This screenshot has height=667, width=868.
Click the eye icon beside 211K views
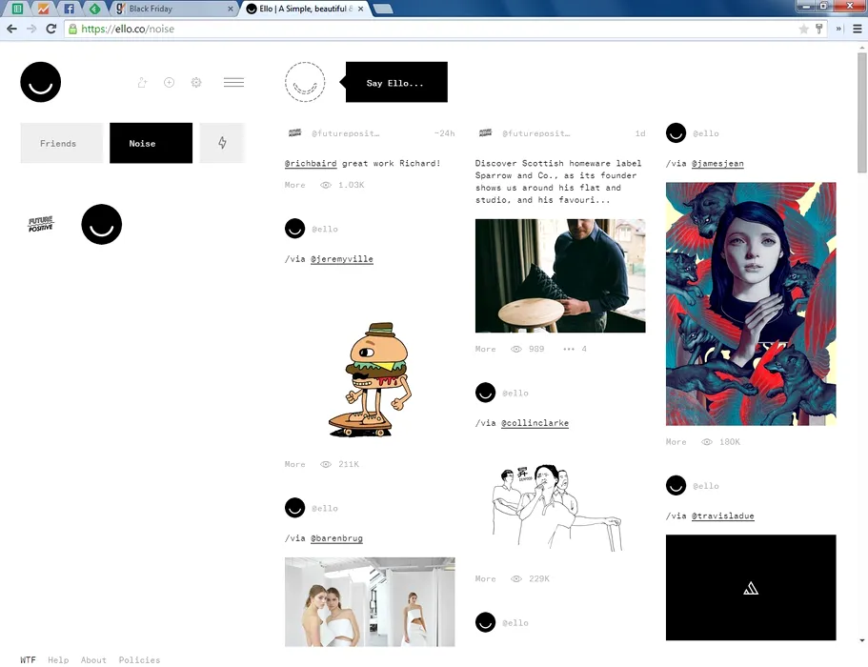[x=326, y=464]
